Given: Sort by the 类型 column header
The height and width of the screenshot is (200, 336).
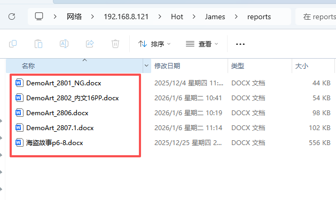Looking at the screenshot, I should pos(260,66).
